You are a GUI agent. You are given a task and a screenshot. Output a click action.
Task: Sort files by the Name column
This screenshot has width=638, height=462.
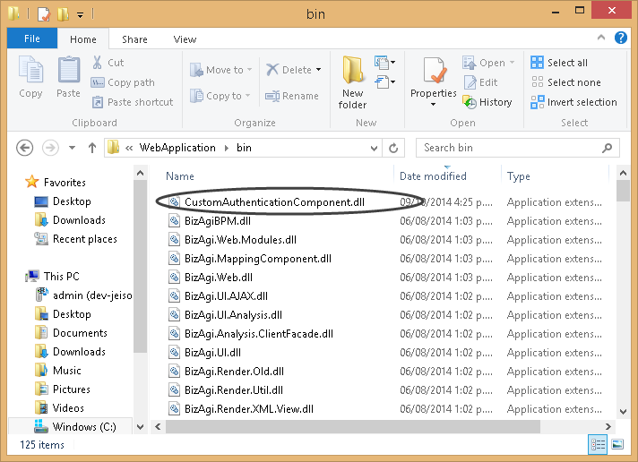point(180,176)
